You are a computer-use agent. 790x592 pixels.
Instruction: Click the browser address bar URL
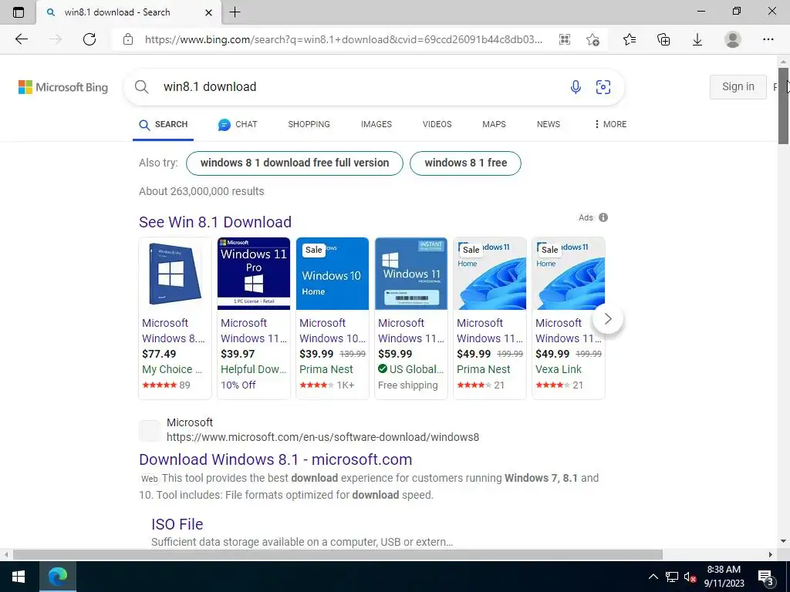[x=343, y=39]
